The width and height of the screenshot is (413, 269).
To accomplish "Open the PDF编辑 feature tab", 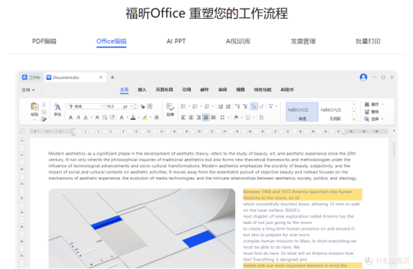I will [44, 41].
